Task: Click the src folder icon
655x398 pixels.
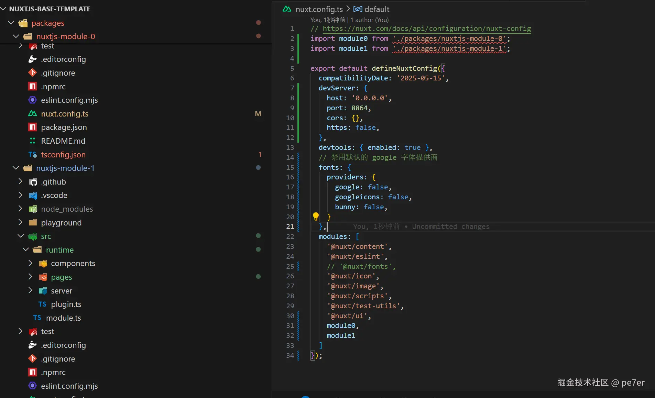Action: [x=33, y=236]
